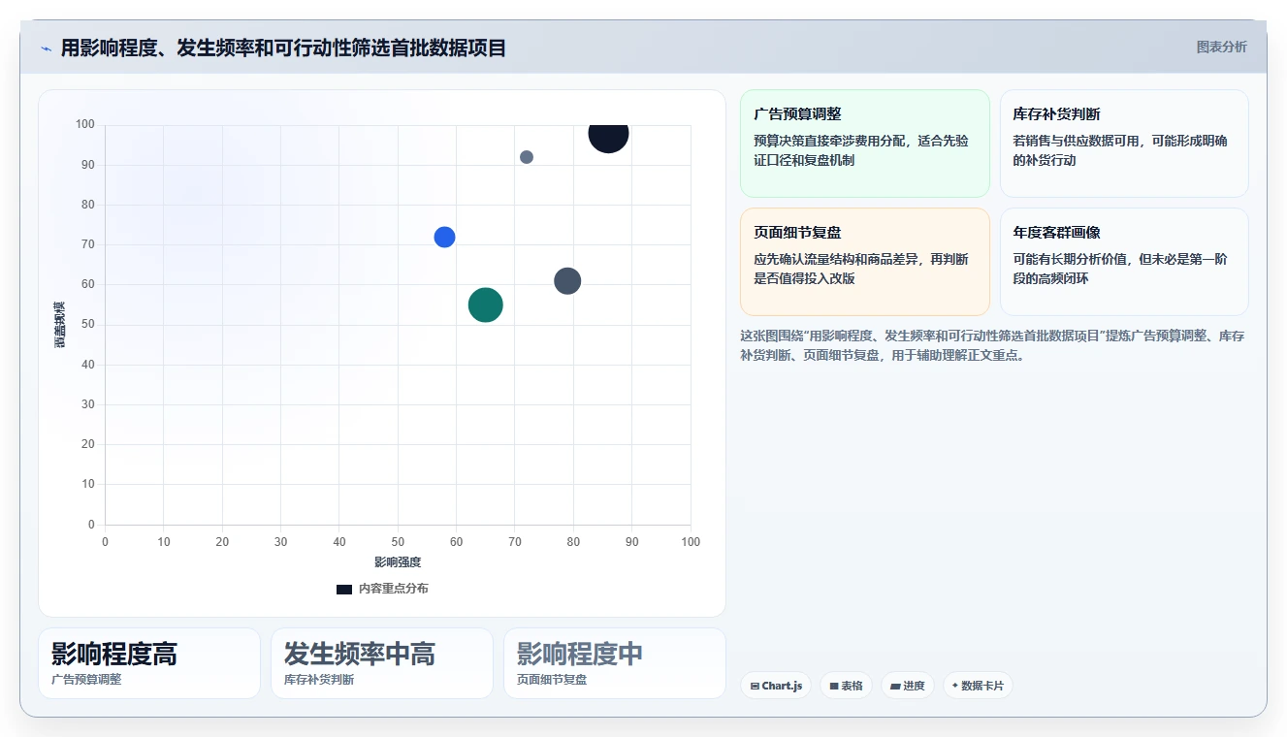The image size is (1287, 737).
Task: Toggle the 内容重点分布 legend swatch
Action: point(344,589)
